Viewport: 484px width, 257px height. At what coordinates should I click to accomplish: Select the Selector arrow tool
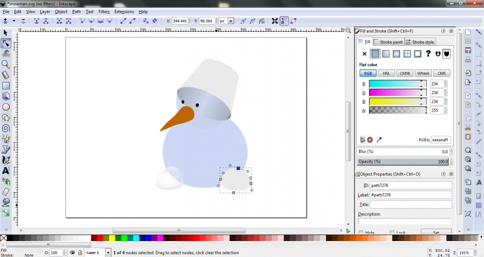pos(6,33)
